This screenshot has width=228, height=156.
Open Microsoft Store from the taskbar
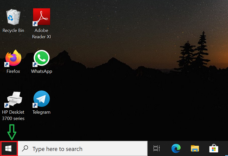(x=214, y=149)
